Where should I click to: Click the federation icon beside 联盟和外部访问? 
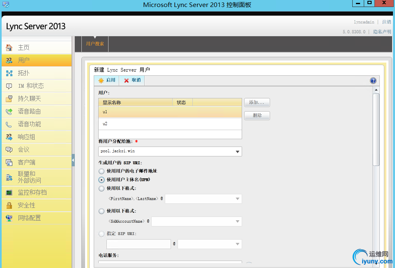pos(9,177)
